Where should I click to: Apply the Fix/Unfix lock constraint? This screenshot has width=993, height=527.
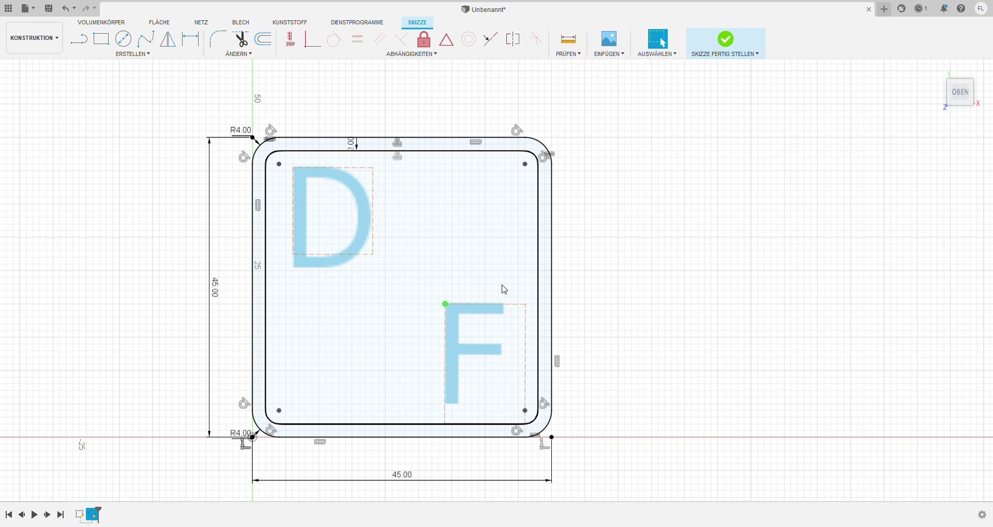pyautogui.click(x=424, y=39)
